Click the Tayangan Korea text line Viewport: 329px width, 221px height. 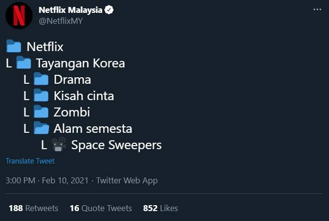80,63
